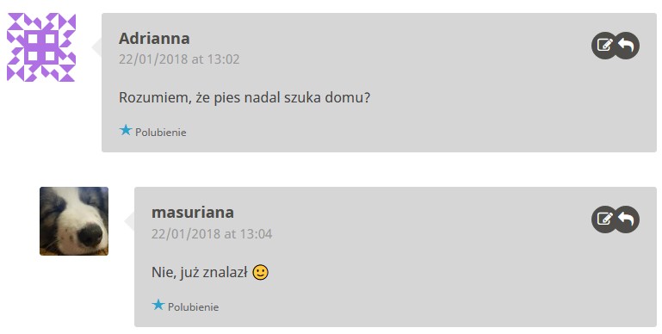Click the text 'Rozumiem, że pies nadal szuka domu?'
This screenshot has width=662, height=334.
244,98
